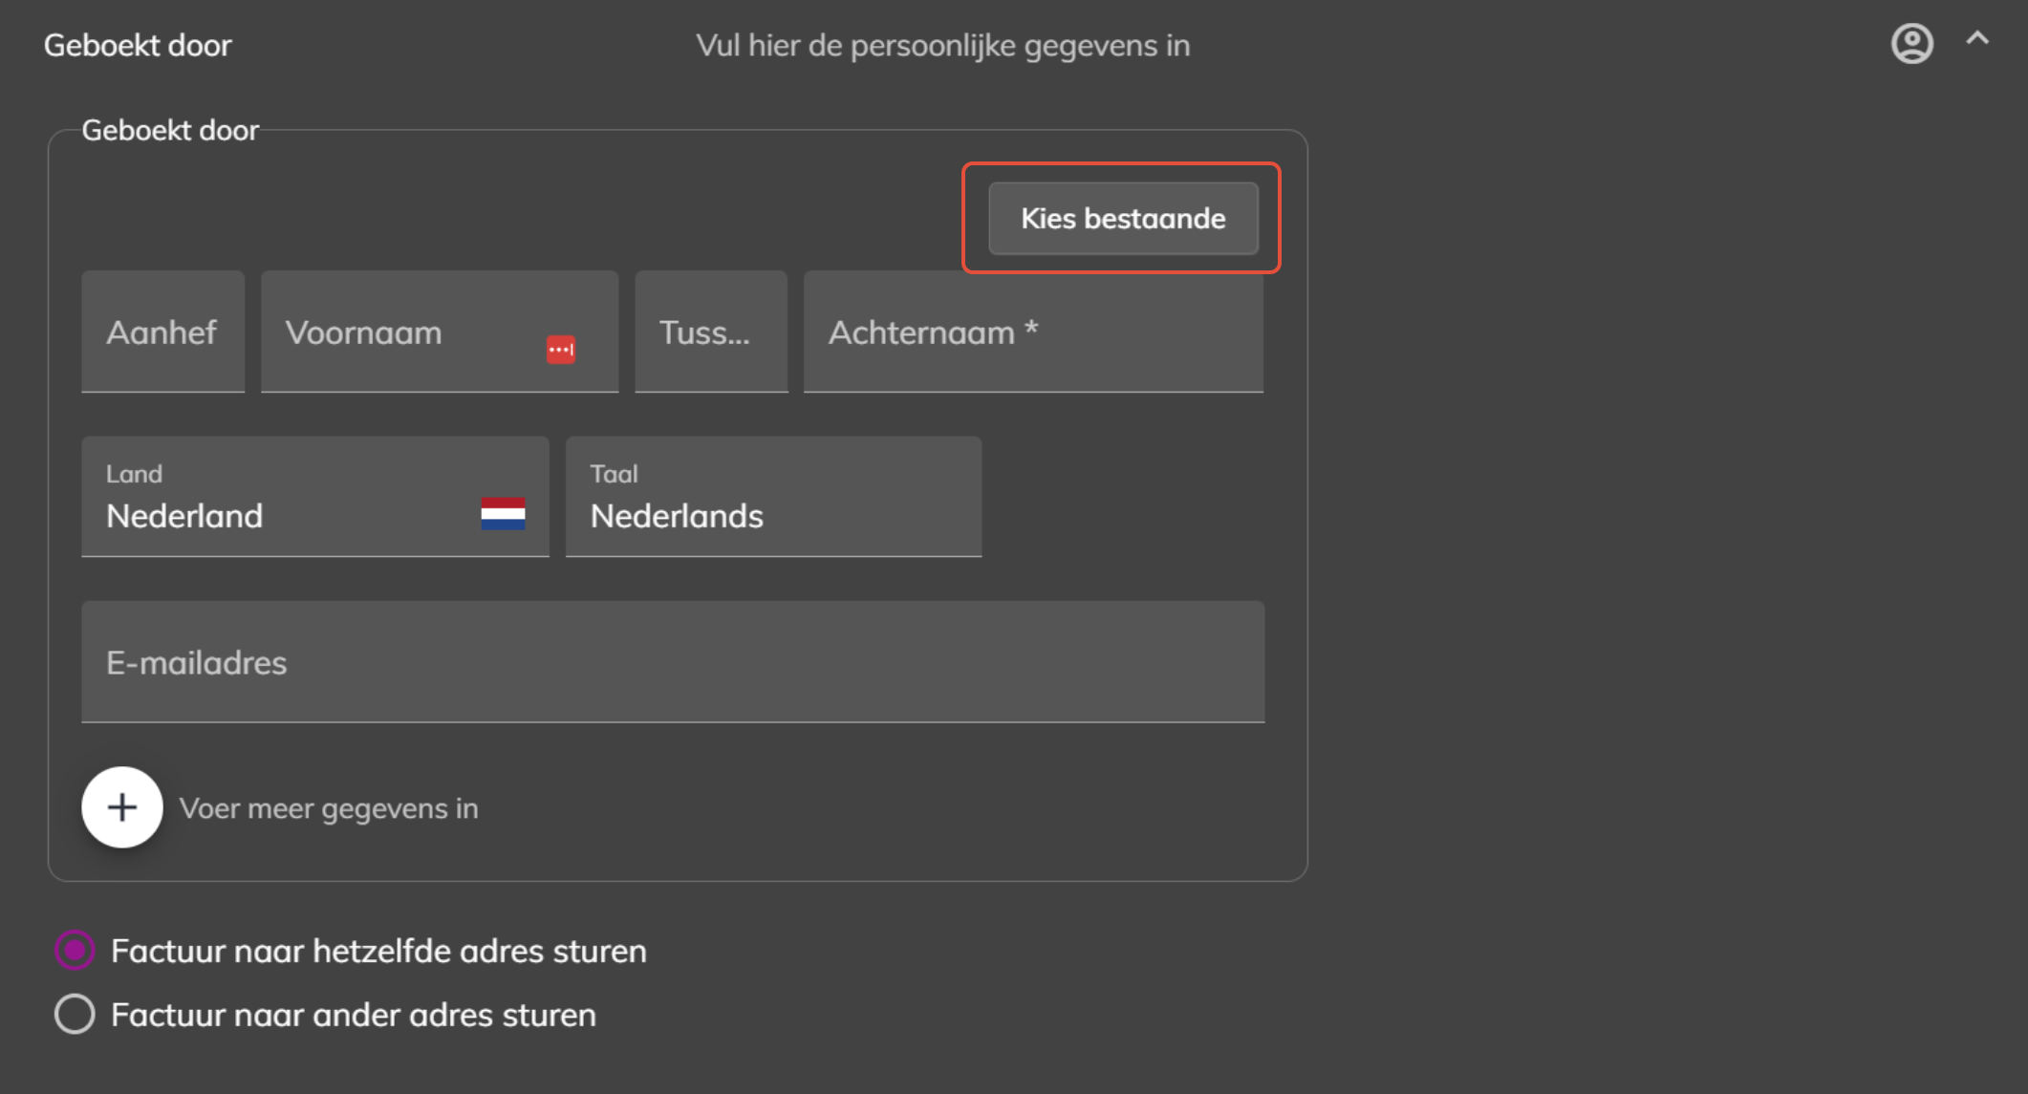Click the Factuur naar ander adres label text

click(x=354, y=1015)
